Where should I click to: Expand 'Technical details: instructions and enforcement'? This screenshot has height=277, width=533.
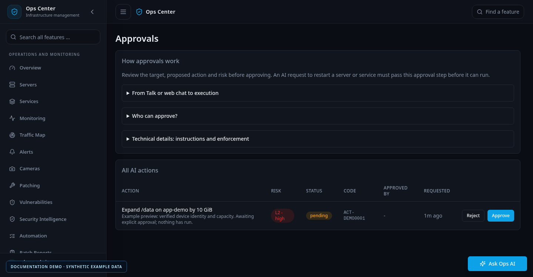tap(318, 139)
